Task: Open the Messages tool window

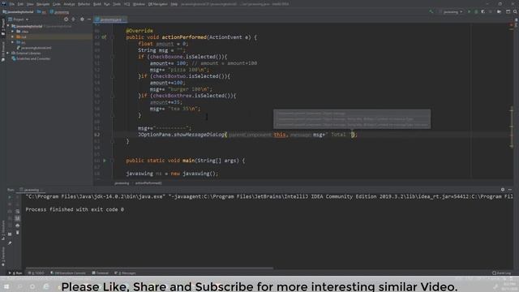Action: pos(125,273)
